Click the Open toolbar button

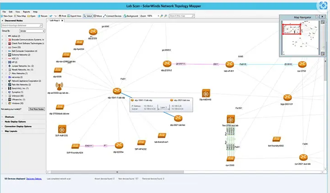(31, 16)
